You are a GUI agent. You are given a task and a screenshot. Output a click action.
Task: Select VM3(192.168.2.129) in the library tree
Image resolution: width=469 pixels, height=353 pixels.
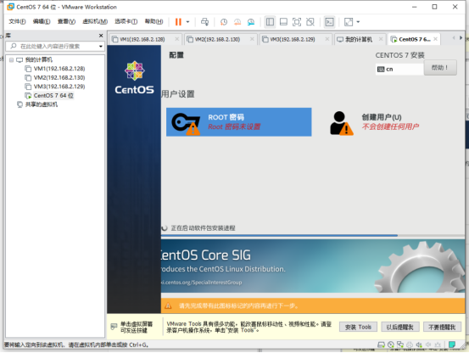pos(59,87)
